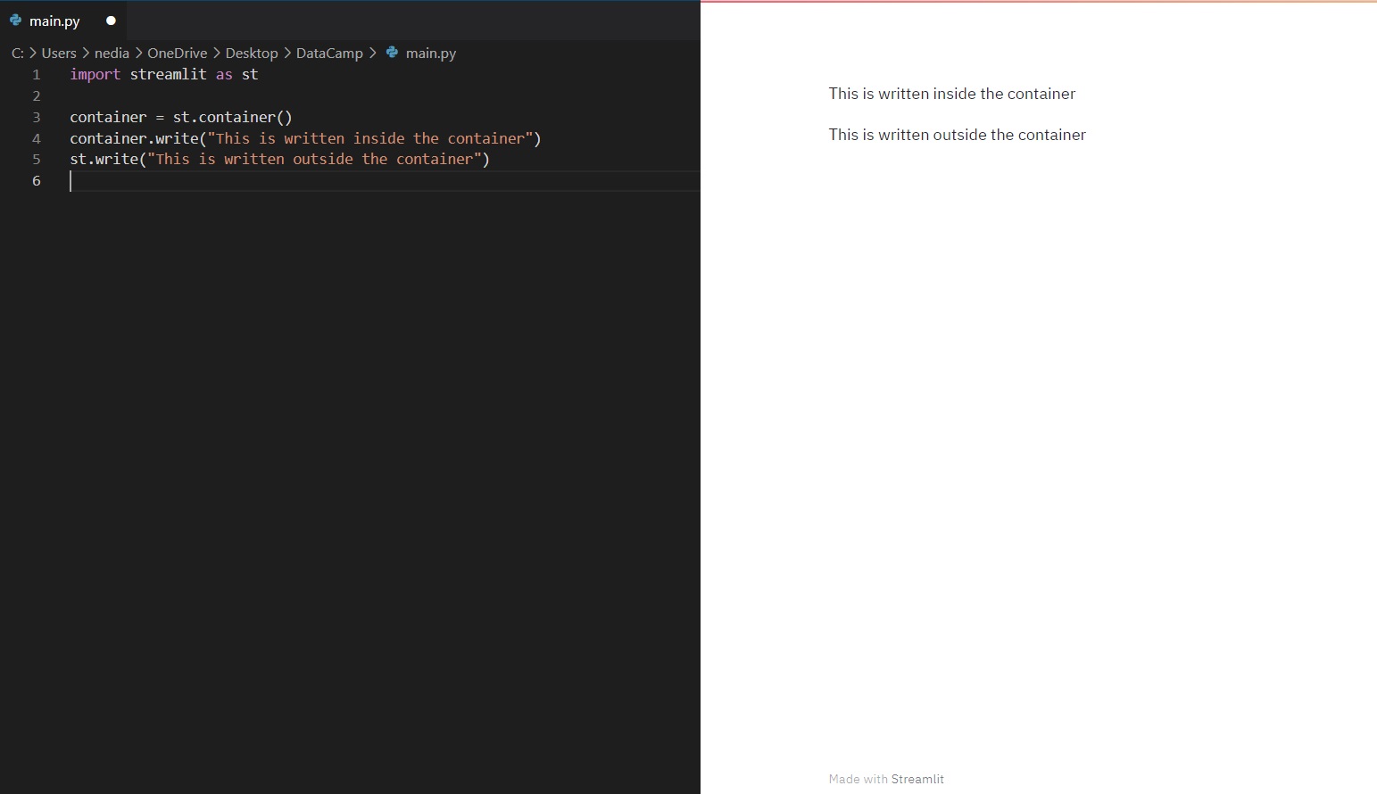
Task: Click rendered text 'This is written outside the container'
Action: 957,135
